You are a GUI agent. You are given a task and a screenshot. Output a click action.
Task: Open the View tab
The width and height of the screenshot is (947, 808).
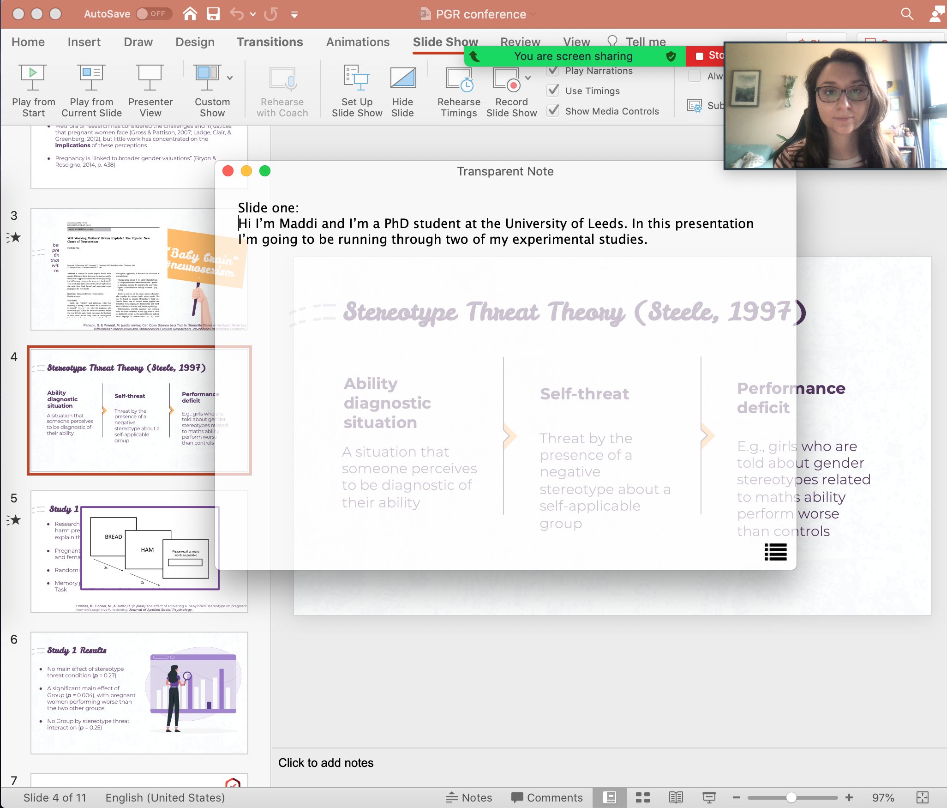tap(576, 42)
